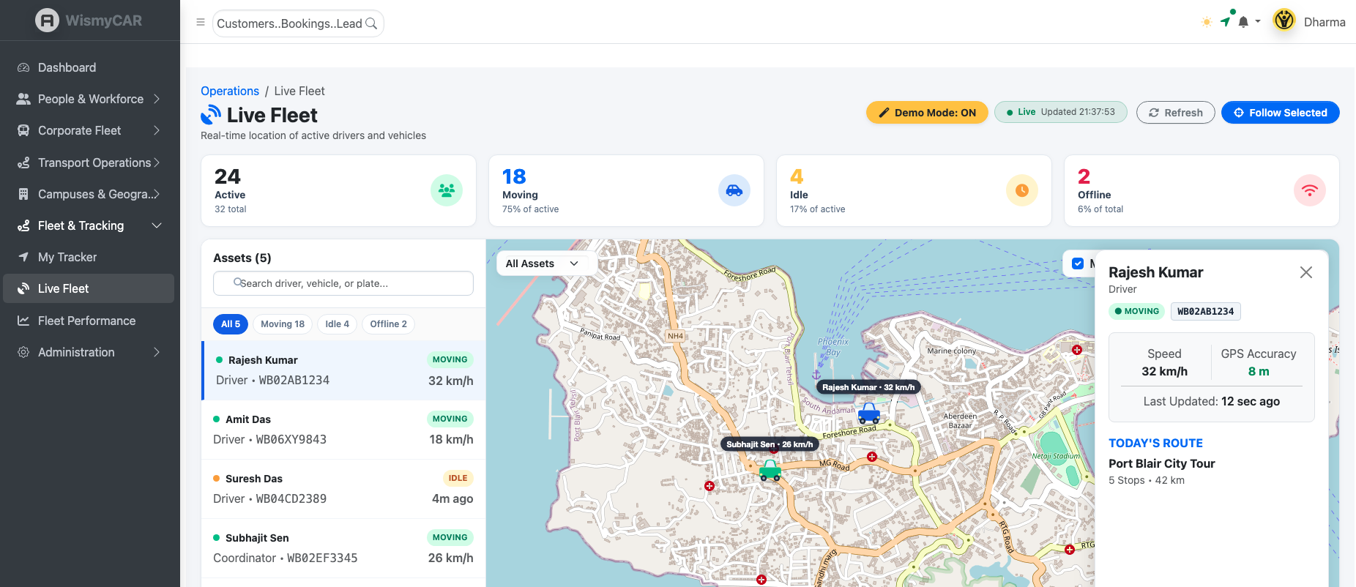Click the Refresh button

1176,113
